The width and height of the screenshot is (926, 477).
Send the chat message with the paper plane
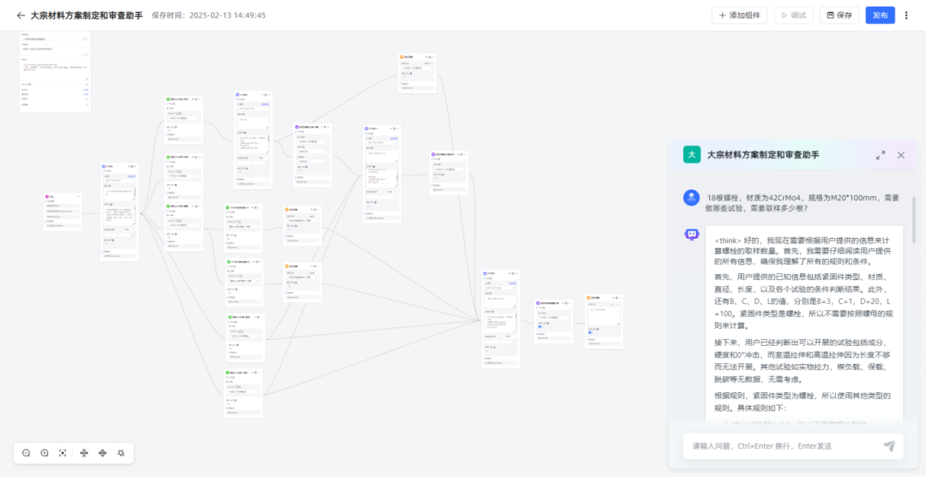pyautogui.click(x=889, y=446)
